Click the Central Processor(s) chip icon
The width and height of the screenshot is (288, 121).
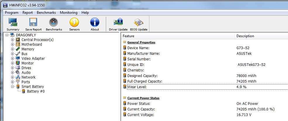click(18, 40)
